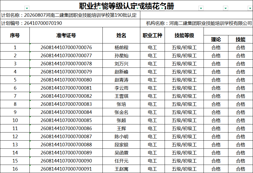
Task: Open the filter dropdown above the 准考证号 column
Action: click(100, 8)
